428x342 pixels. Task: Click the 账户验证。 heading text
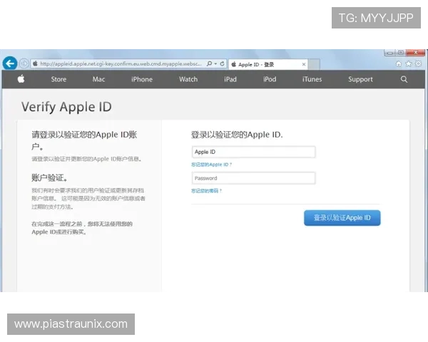[x=49, y=178]
